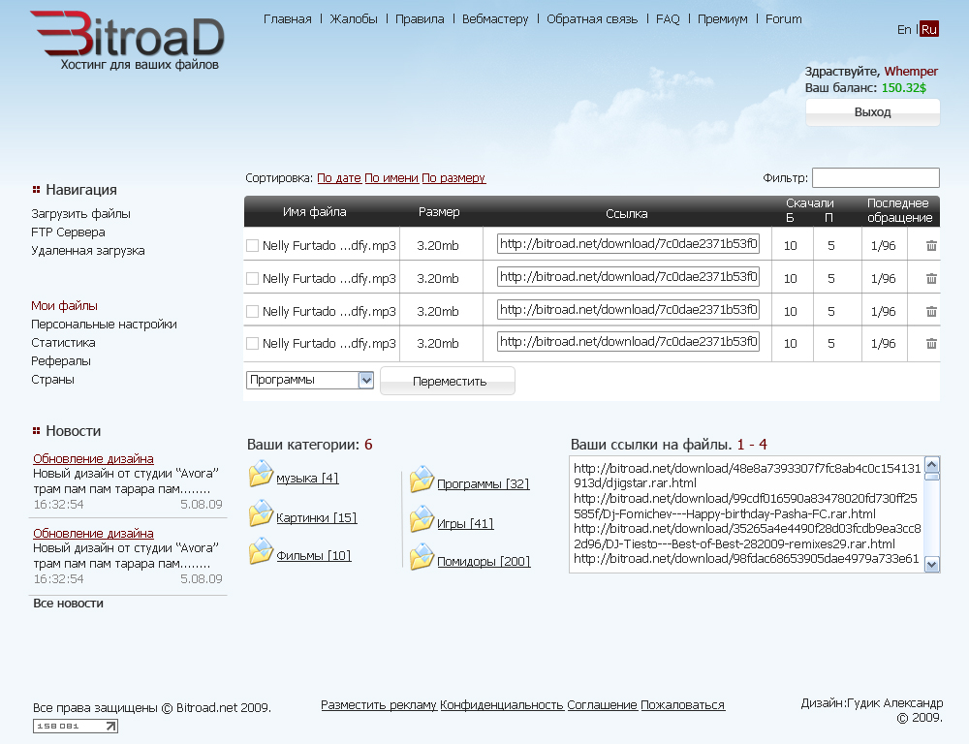Screen dimensions: 969x744
Task: Open Рефералы in navigation
Action: [60, 361]
